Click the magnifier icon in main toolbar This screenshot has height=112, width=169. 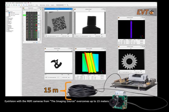(x=68, y=5)
